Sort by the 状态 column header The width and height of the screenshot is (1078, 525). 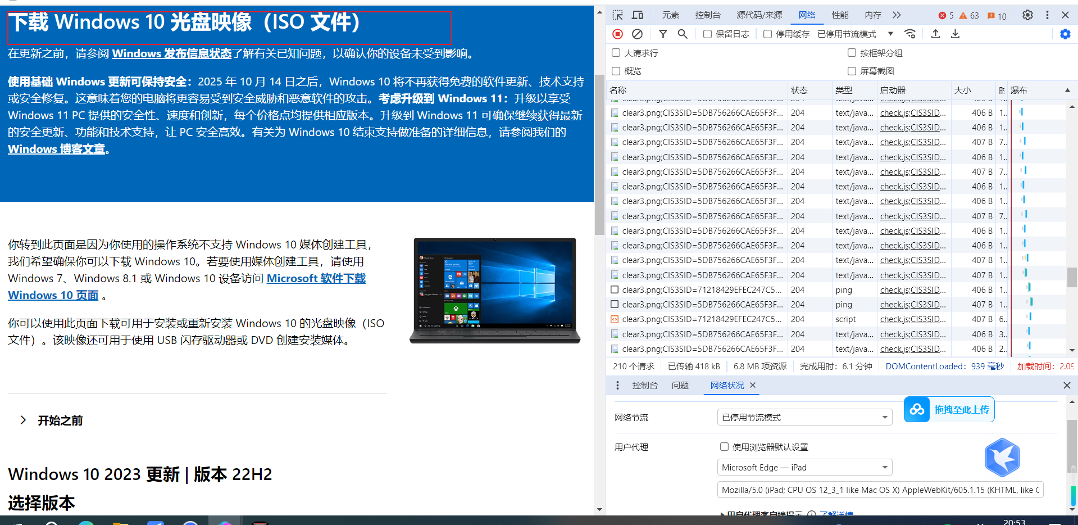(809, 90)
